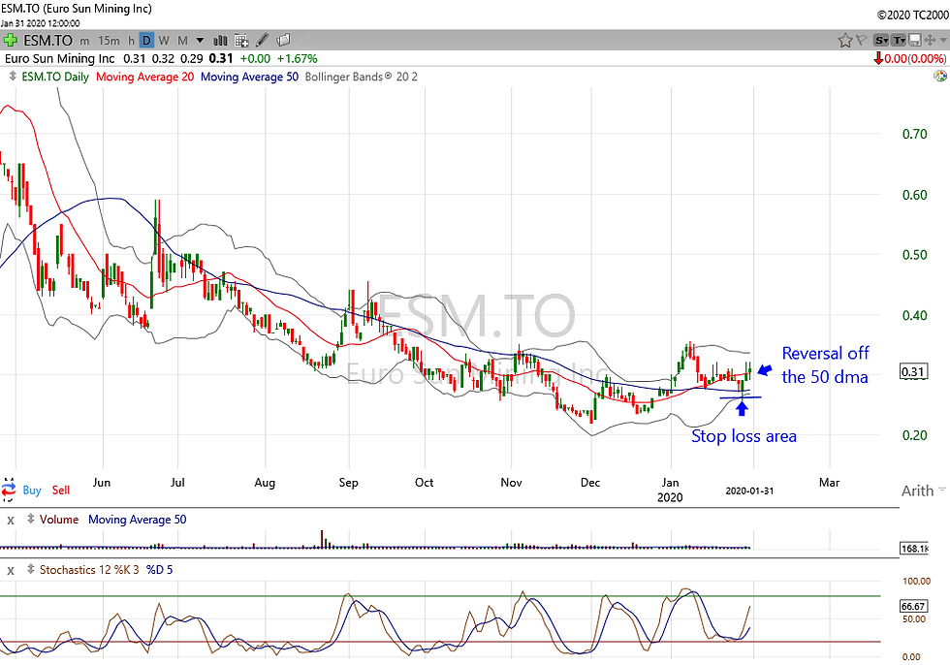
Task: Click the red 0.00(0.00%) readout
Action: (915, 59)
